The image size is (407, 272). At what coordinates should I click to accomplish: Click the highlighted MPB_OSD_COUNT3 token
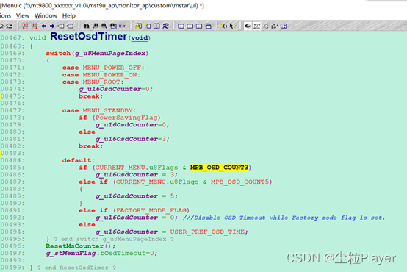[x=219, y=168]
